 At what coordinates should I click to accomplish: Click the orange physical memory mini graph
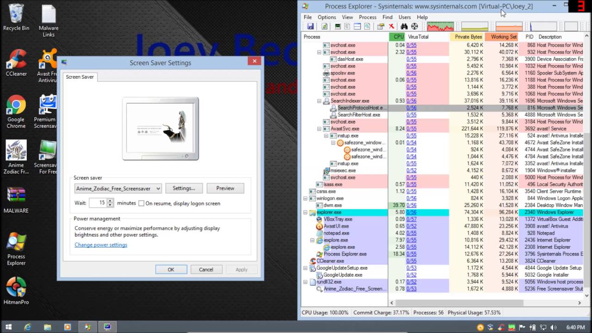pos(509,26)
